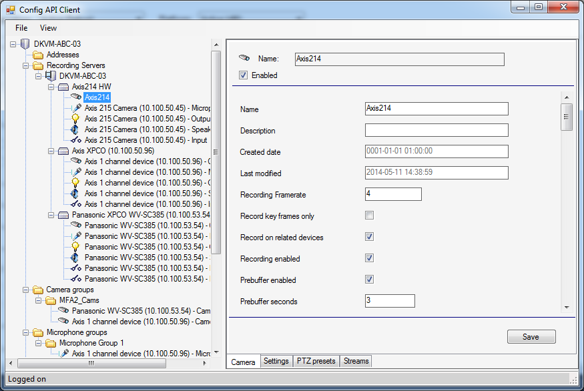This screenshot has height=391, width=584.
Task: Collapse the Axis XPCO (10.100.50.96) node
Action: (51, 151)
